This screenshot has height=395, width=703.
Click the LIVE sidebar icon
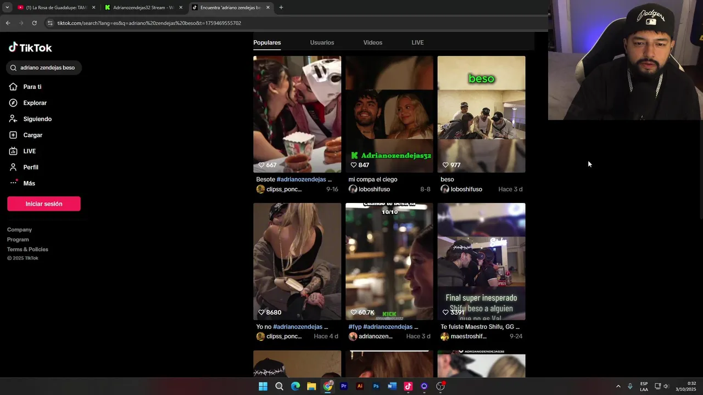(13, 151)
